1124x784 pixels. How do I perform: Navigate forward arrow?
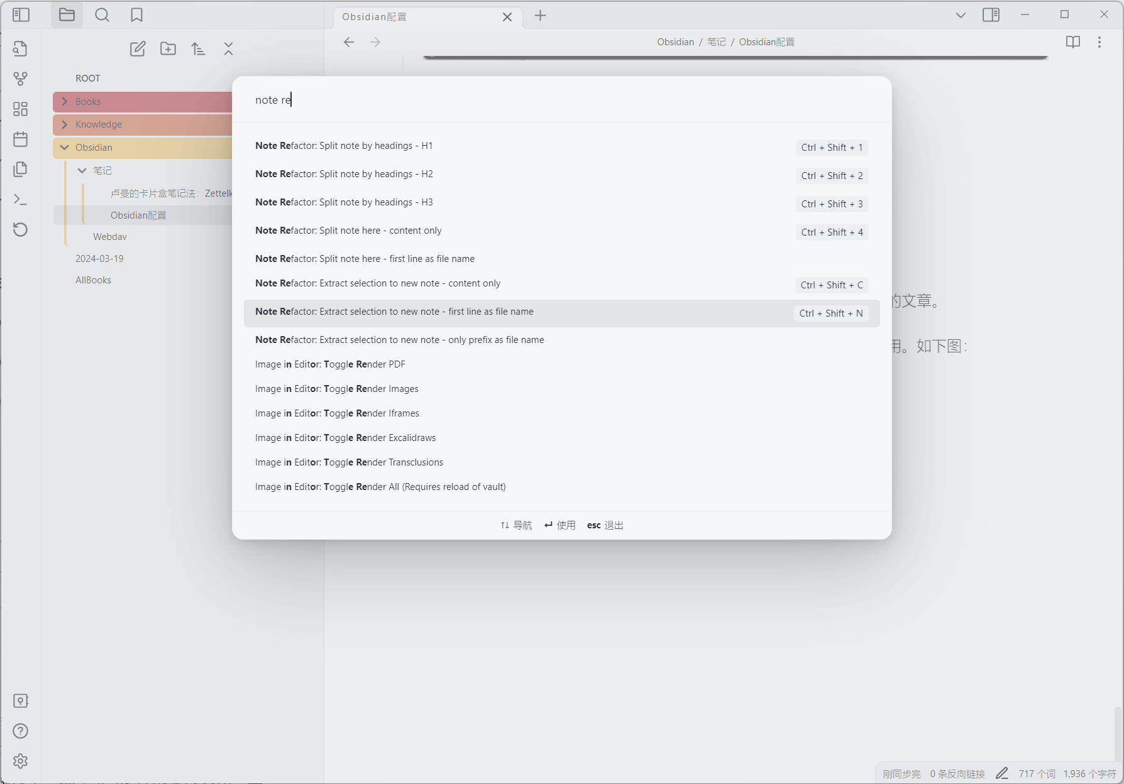pyautogui.click(x=375, y=42)
